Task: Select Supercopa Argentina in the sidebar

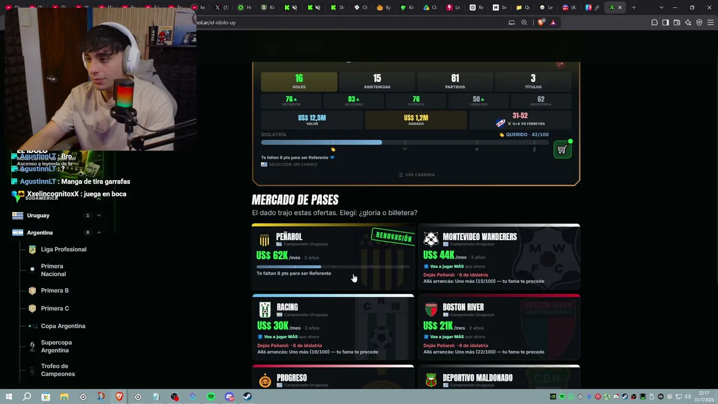Action: tap(56, 346)
